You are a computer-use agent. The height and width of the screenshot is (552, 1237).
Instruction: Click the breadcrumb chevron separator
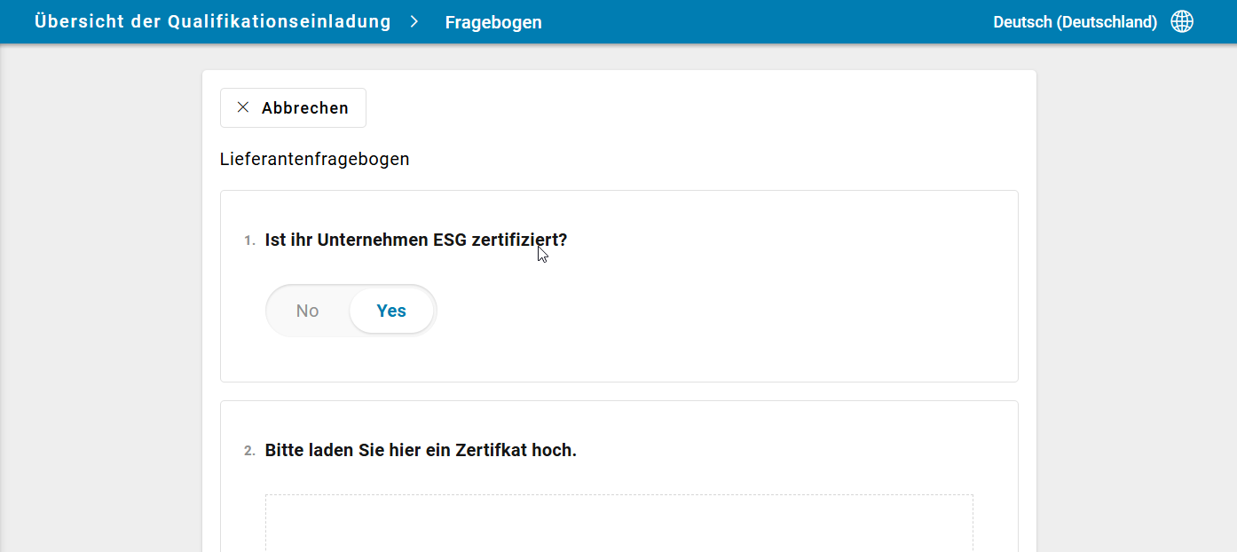414,22
